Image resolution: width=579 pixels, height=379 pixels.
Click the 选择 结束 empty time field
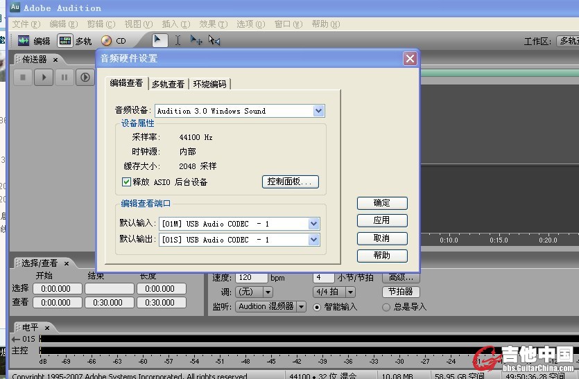point(110,289)
